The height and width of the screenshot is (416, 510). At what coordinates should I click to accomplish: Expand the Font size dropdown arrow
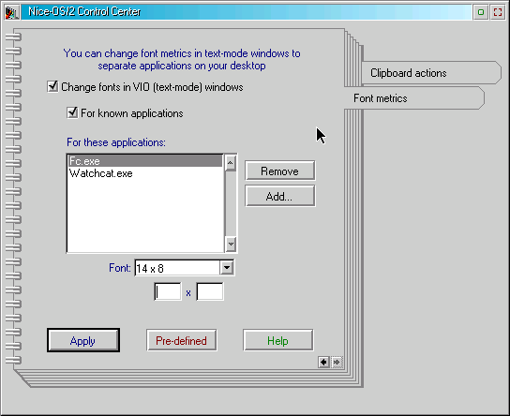click(227, 268)
